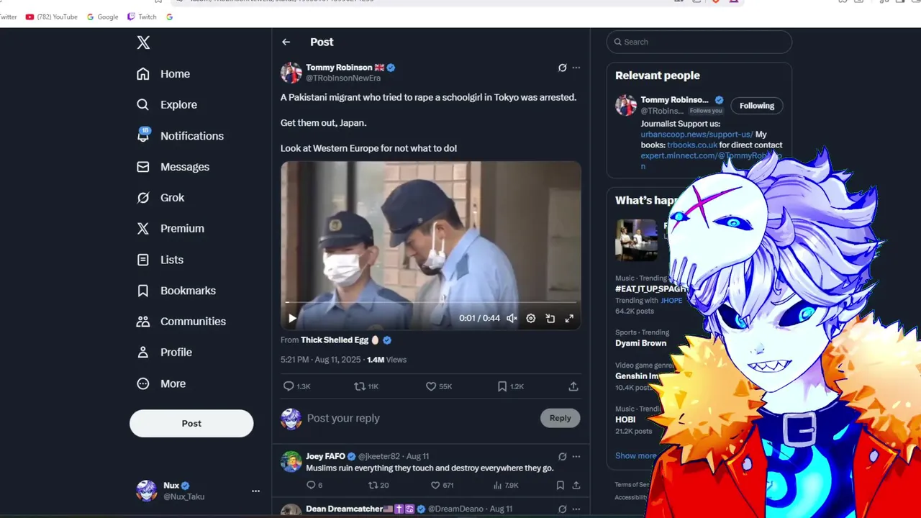This screenshot has width=921, height=518.
Task: Open more options on Joey FAFO's reply
Action: [576, 456]
